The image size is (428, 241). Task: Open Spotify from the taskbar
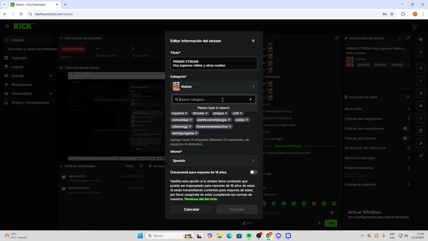click(249, 236)
